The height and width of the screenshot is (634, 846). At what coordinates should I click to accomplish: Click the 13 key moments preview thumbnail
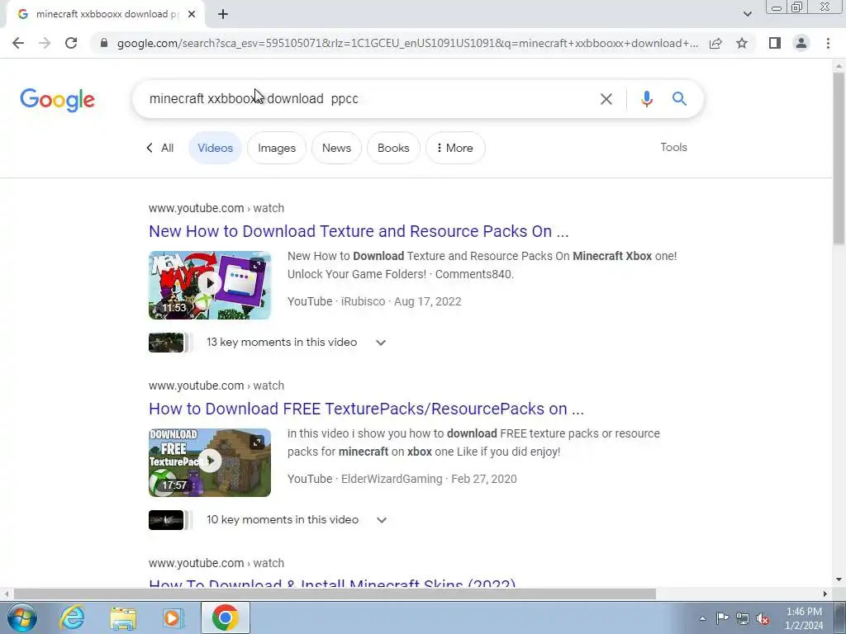[x=166, y=343]
